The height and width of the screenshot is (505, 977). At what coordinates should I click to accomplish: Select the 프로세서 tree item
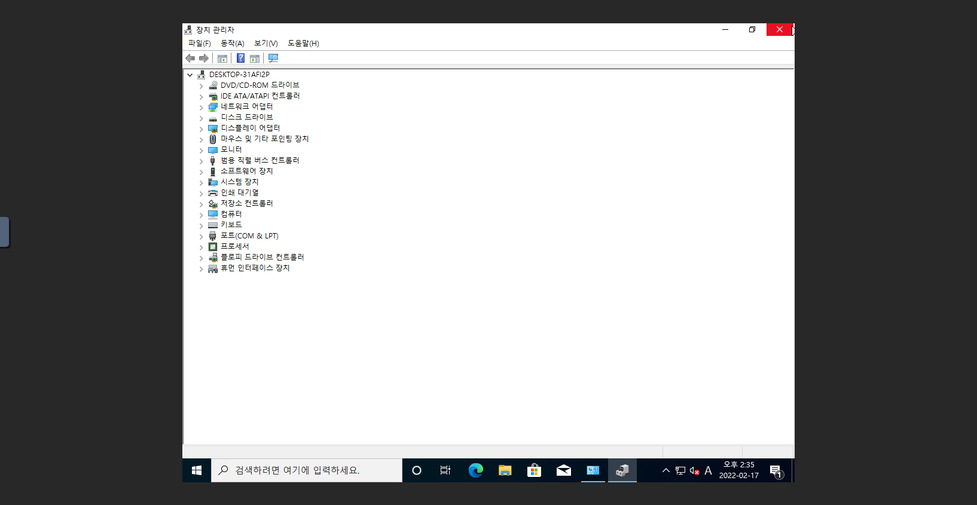coord(234,246)
